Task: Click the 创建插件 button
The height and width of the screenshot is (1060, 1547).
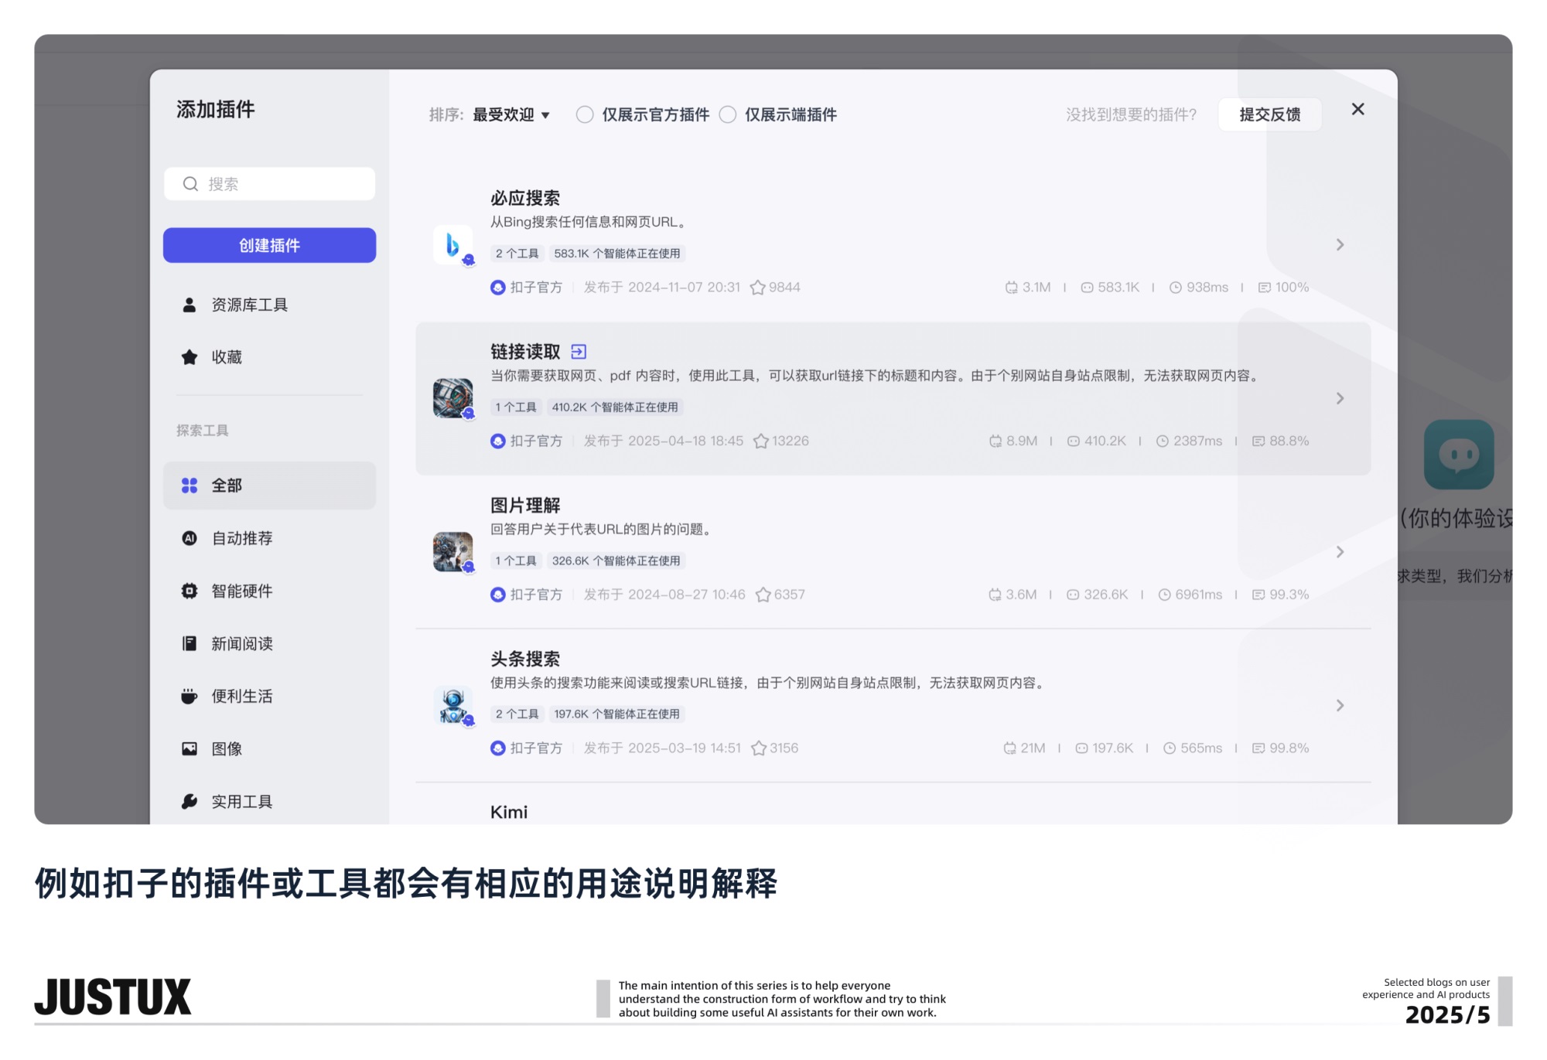Action: [x=269, y=245]
